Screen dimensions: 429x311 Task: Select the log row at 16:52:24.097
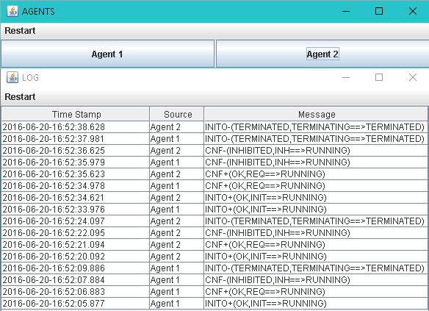[214, 221]
